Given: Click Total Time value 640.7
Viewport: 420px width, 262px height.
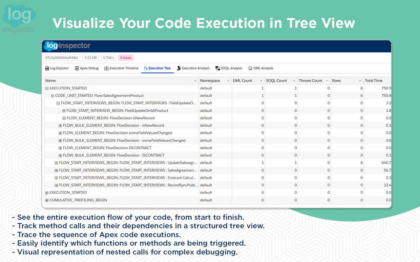Looking at the screenshot, I should tap(386, 163).
